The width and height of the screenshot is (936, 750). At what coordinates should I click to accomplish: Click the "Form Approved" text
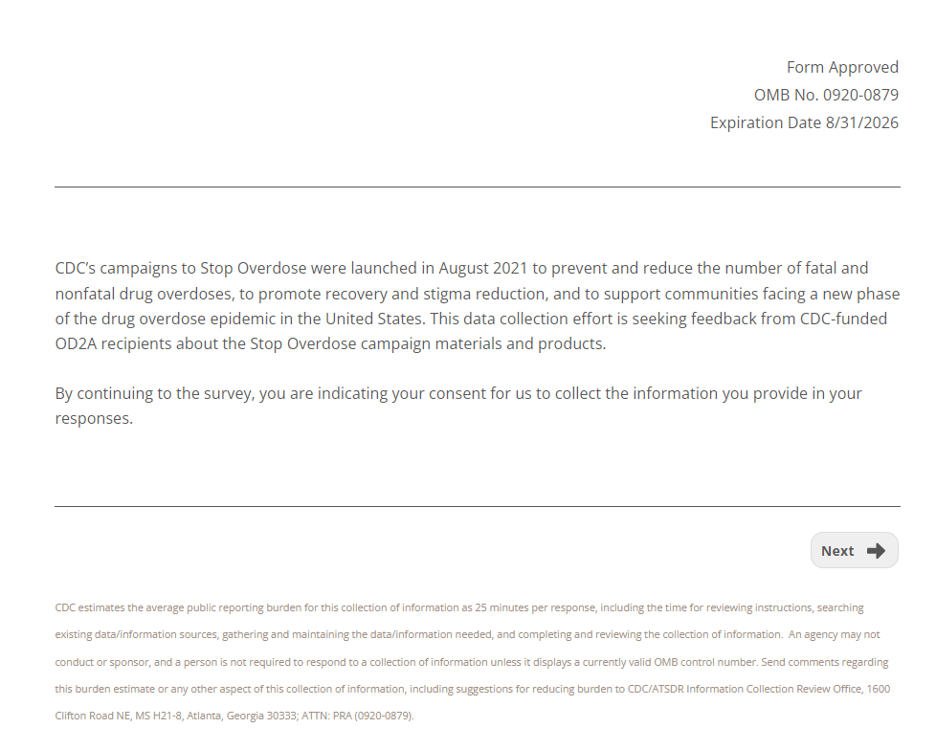[x=842, y=67]
